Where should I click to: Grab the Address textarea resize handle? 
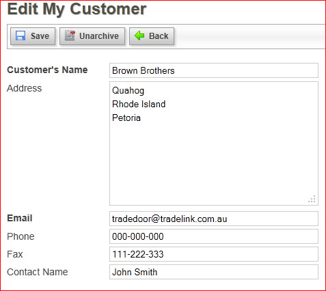[x=312, y=199]
